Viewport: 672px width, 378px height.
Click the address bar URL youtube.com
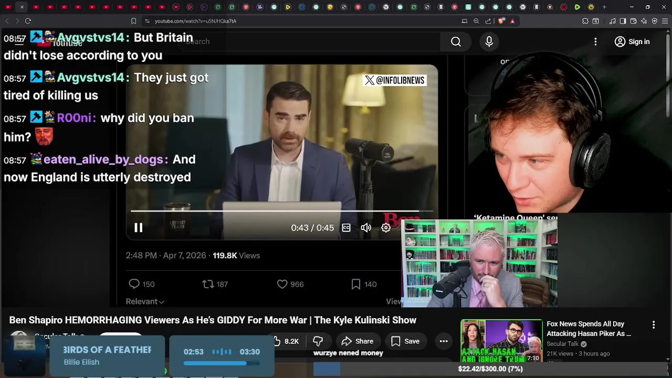coord(195,21)
